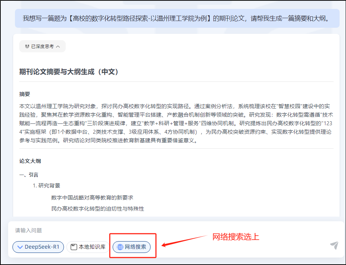Image resolution: width=346 pixels, height=265 pixels.
Task: Click the outline item 1. 研究背景
Action: pyautogui.click(x=46, y=186)
